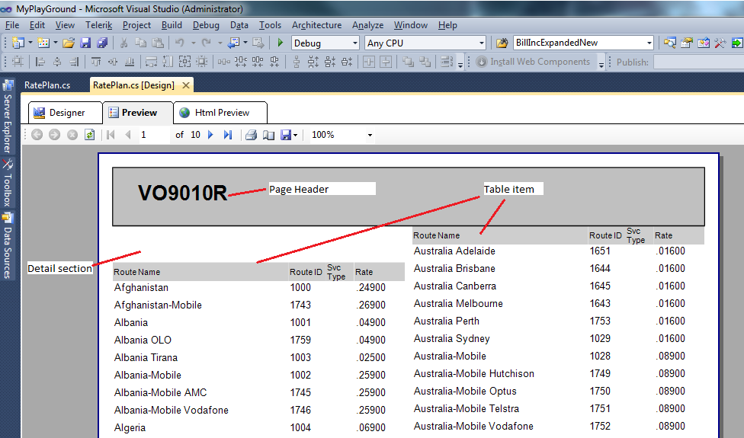Click the Australia Brisbane route name

tap(454, 268)
